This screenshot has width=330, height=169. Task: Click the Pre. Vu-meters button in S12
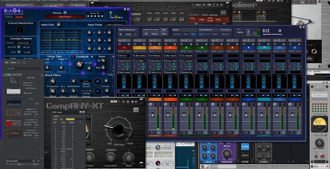coord(201,34)
